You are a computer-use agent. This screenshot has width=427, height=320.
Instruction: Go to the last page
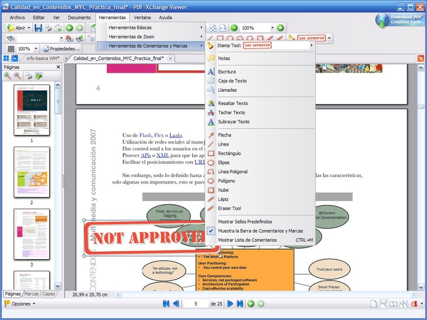pos(240,303)
